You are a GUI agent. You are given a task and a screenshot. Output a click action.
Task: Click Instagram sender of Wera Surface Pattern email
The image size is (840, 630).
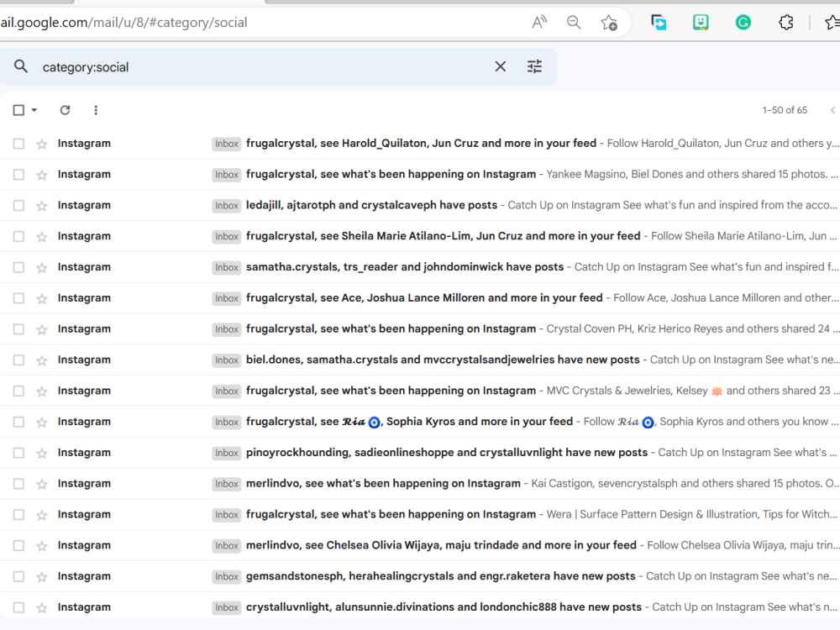tap(84, 515)
